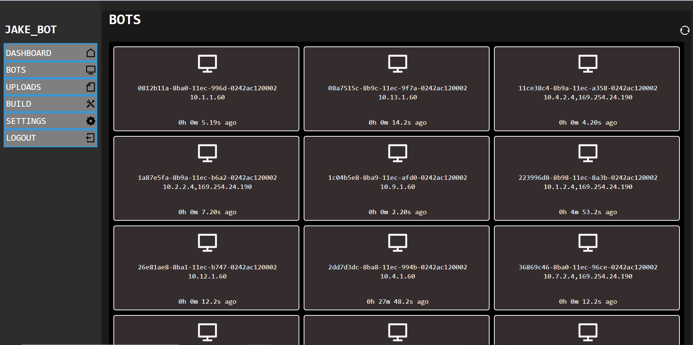Click the monitor icon beside Bots
This screenshot has height=345, width=693.
click(90, 70)
